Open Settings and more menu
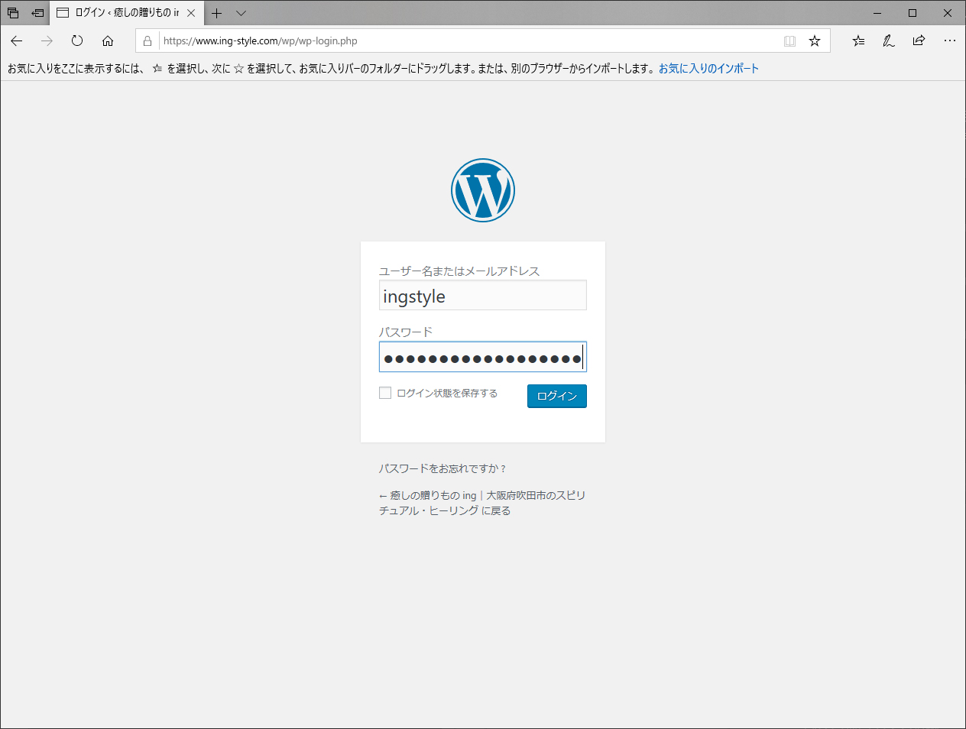The image size is (966, 729). coord(949,41)
